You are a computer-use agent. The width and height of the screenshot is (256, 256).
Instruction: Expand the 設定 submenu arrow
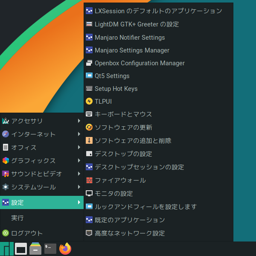(x=79, y=202)
